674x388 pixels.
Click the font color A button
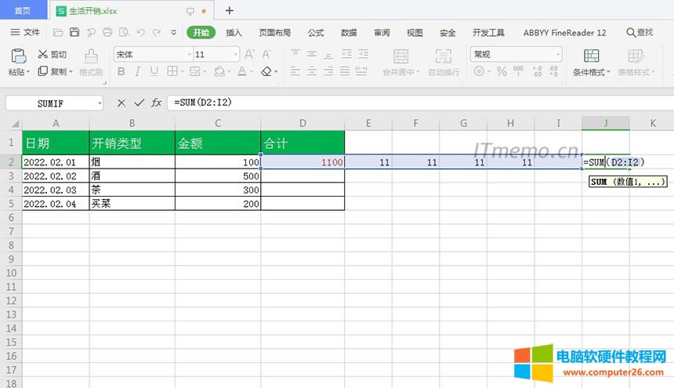click(241, 71)
